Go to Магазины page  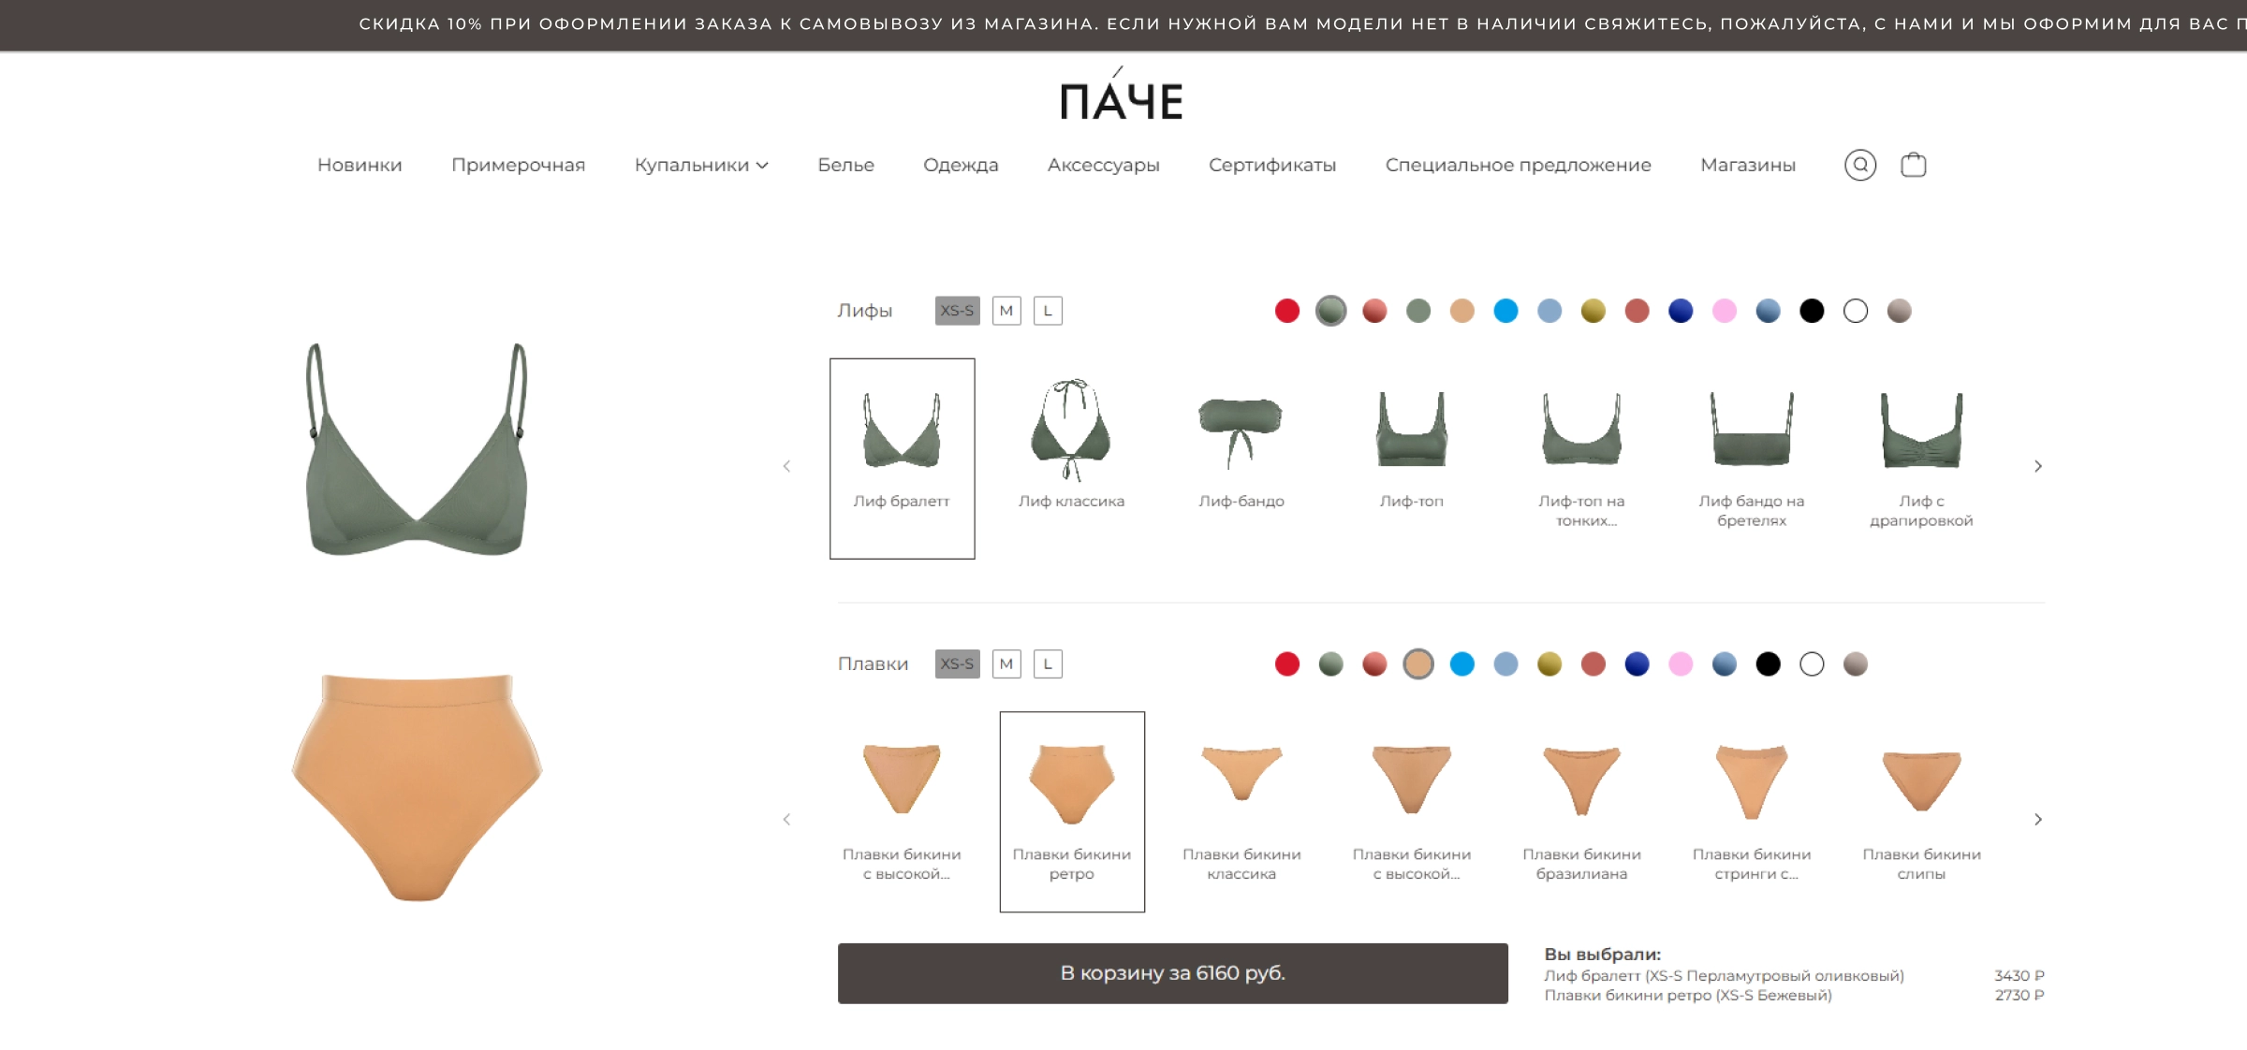coord(1747,165)
